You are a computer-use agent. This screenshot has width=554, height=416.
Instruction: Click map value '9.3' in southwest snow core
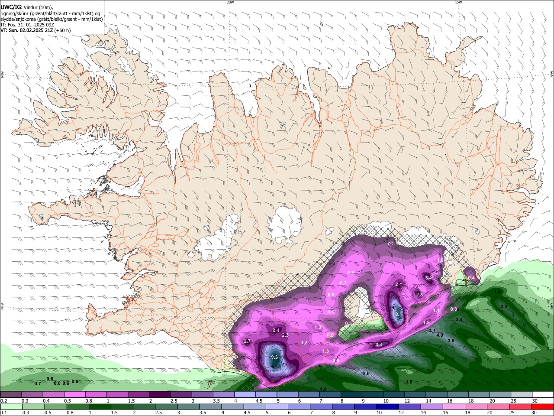coord(274,357)
